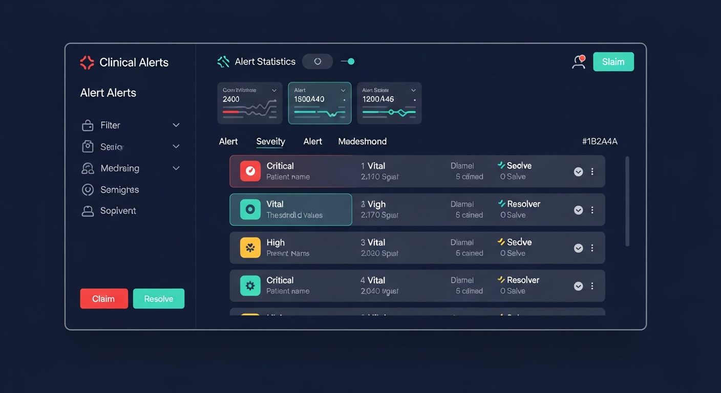The image size is (721, 393).
Task: Expand the Filter dropdown in sidebar
Action: (x=176, y=125)
